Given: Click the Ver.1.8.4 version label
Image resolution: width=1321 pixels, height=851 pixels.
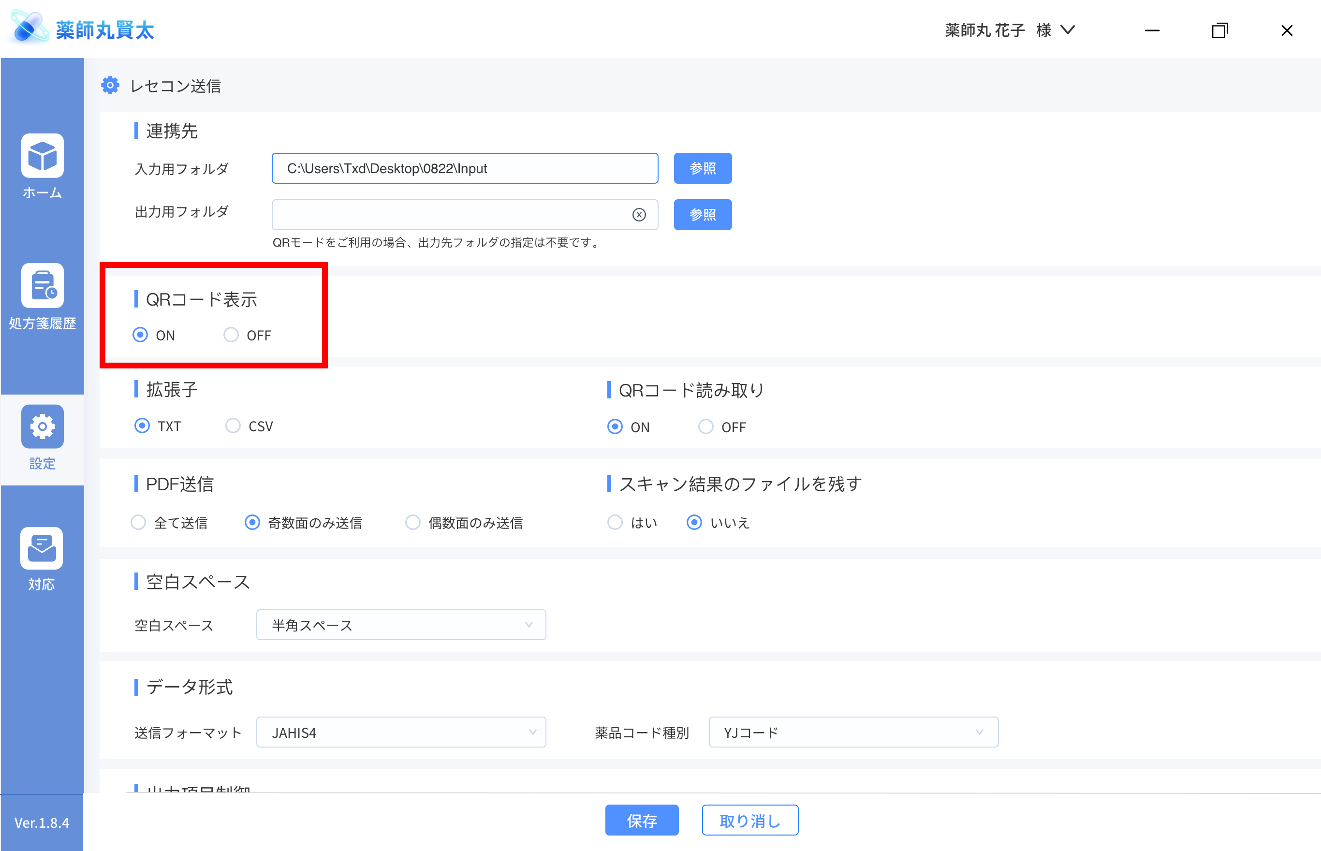Looking at the screenshot, I should [42, 823].
